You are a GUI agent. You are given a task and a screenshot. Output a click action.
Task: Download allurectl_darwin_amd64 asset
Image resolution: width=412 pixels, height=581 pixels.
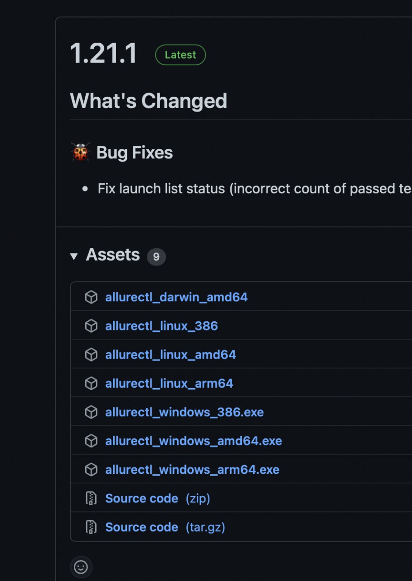coord(176,297)
